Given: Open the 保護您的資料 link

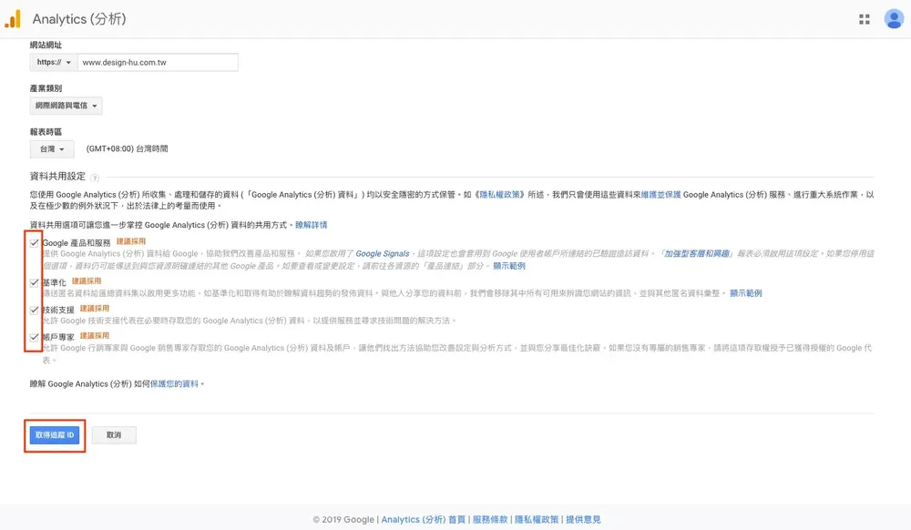Looking at the screenshot, I should (174, 383).
